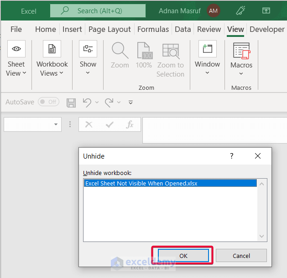Click the Zoom magnifier icon
Image resolution: width=287 pixels, height=278 pixels.
[120, 51]
